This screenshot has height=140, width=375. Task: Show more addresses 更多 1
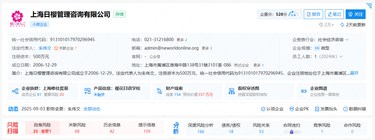pos(259,65)
